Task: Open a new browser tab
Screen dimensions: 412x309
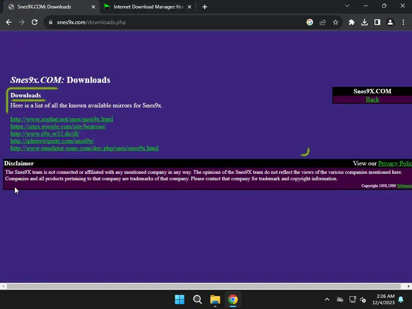Action: (205, 7)
